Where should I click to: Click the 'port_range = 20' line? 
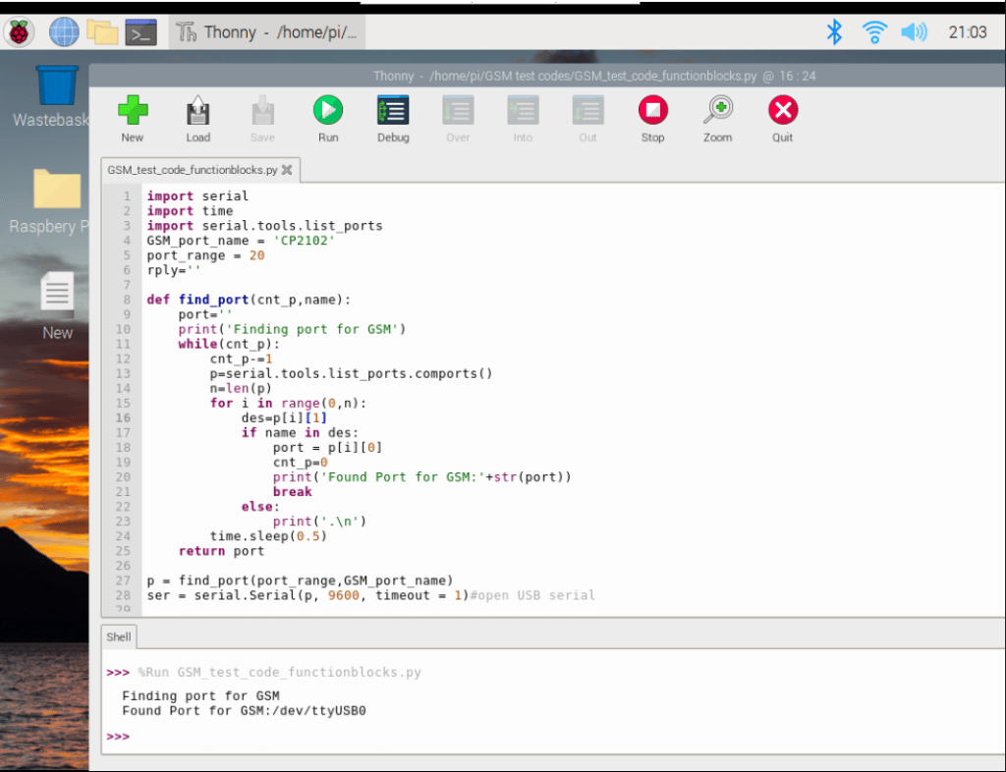click(205, 255)
